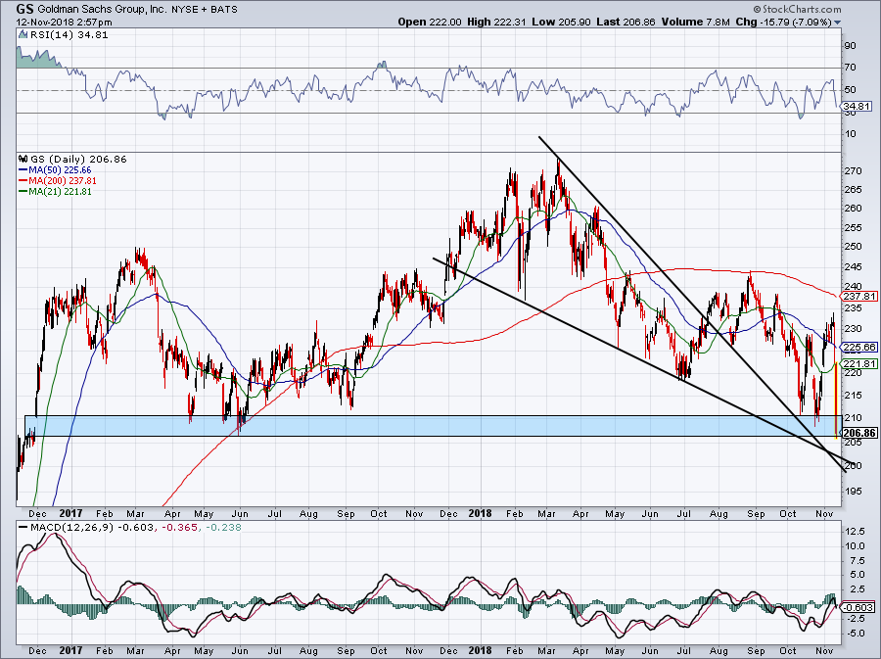Click the bold GS ticker symbol in header
The width and height of the screenshot is (881, 659).
tap(24, 9)
